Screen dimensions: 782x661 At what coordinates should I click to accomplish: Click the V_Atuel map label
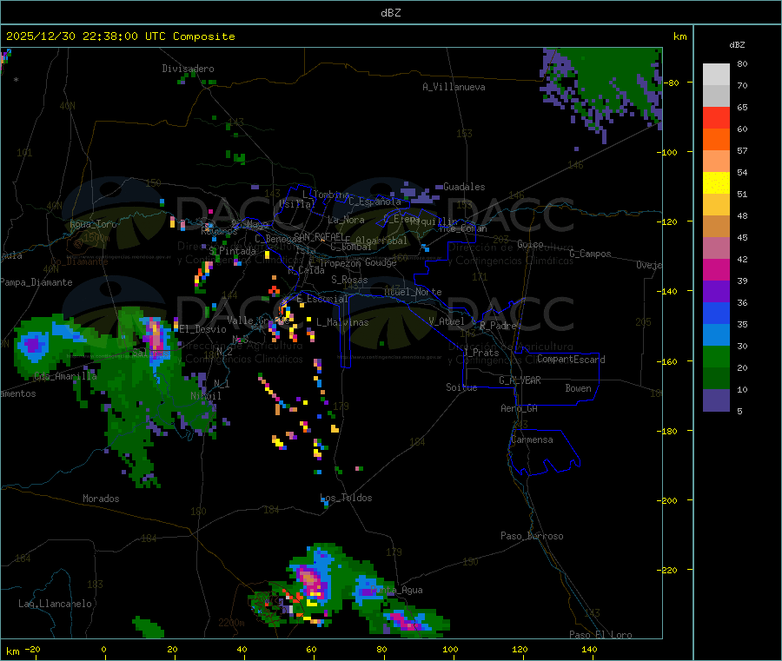click(447, 321)
